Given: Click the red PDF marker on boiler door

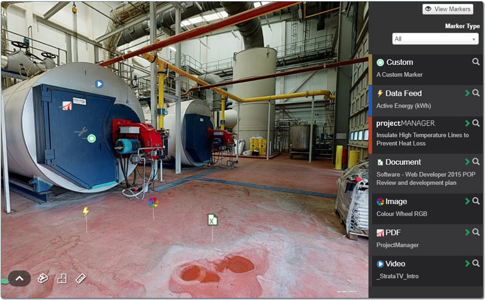Looking at the screenshot, I should tap(67, 106).
